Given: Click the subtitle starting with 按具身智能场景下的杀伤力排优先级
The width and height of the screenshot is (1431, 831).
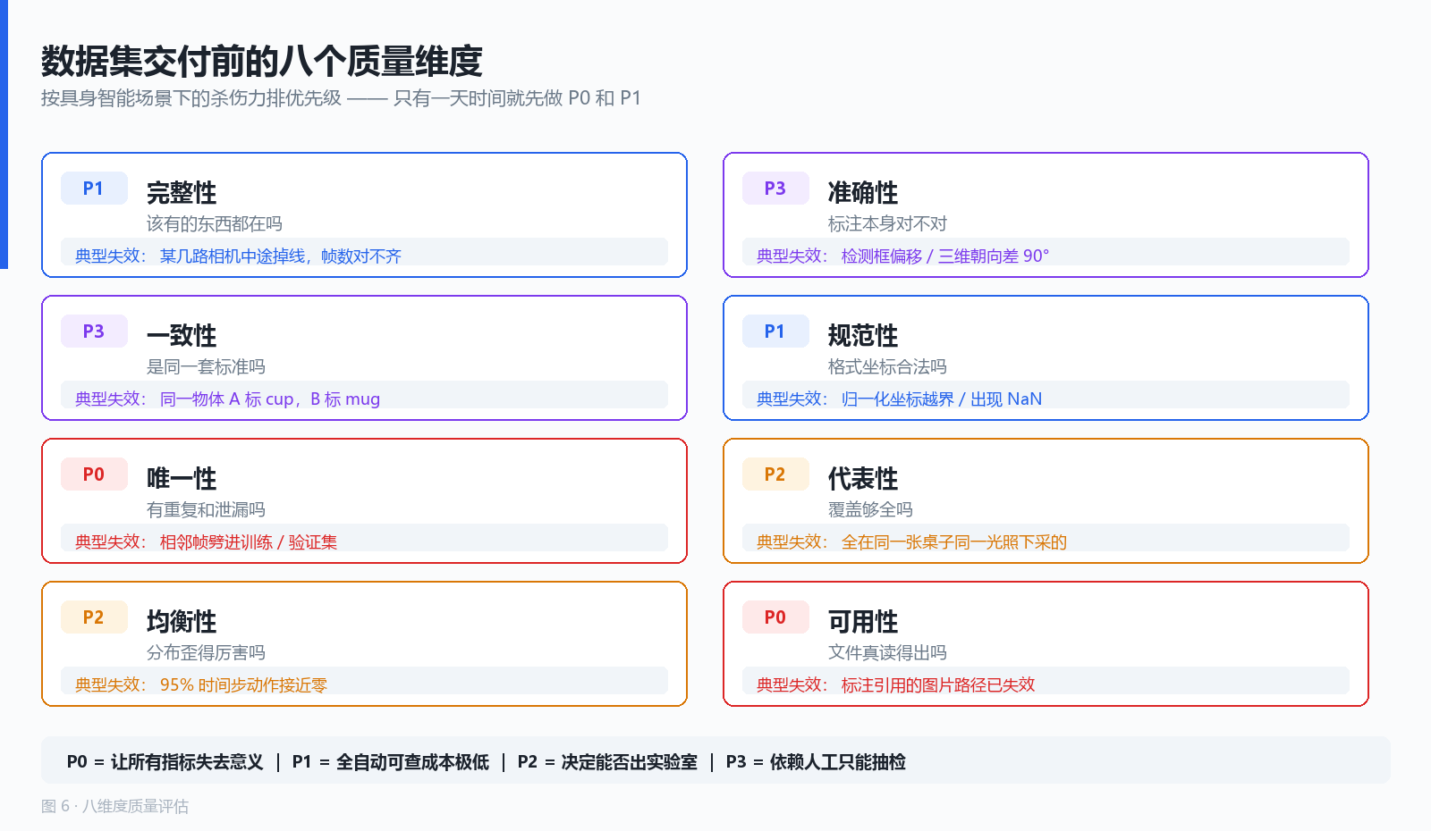Looking at the screenshot, I should [341, 98].
